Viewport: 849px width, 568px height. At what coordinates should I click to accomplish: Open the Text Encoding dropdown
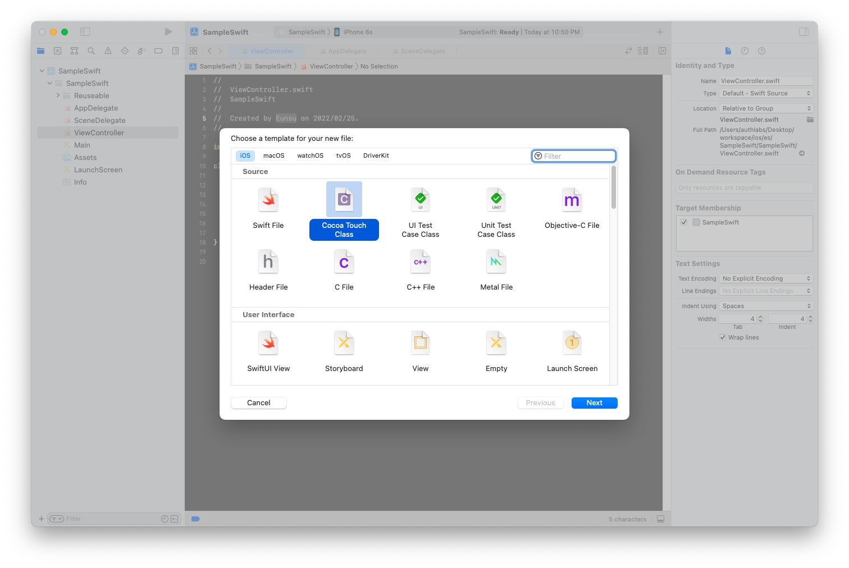click(x=766, y=278)
